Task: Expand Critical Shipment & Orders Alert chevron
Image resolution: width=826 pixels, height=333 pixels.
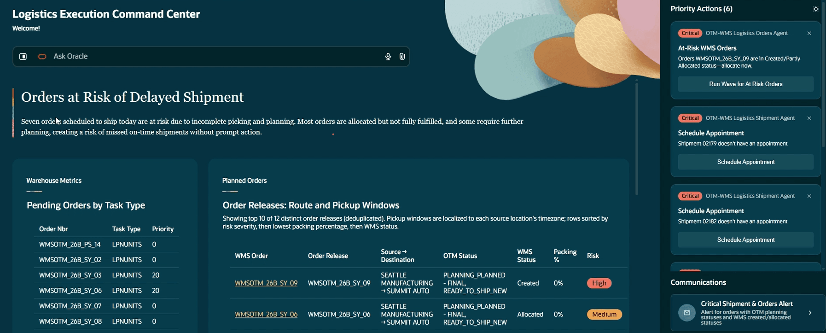Action: [x=810, y=313]
